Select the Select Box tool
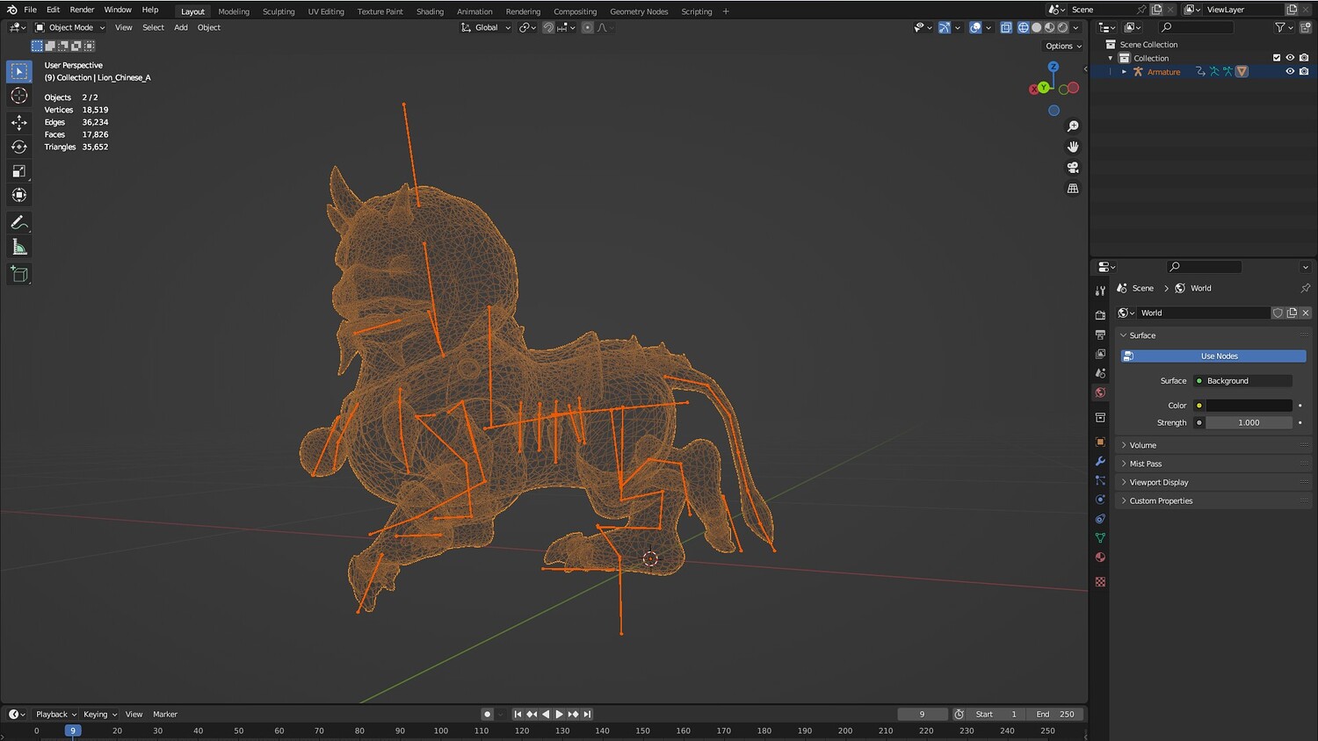 pyautogui.click(x=19, y=71)
